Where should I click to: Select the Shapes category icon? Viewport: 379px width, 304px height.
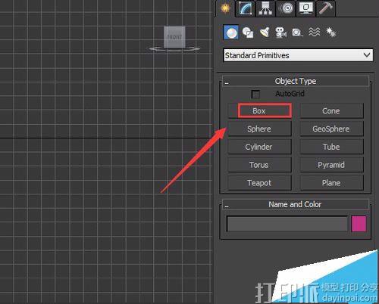point(248,33)
